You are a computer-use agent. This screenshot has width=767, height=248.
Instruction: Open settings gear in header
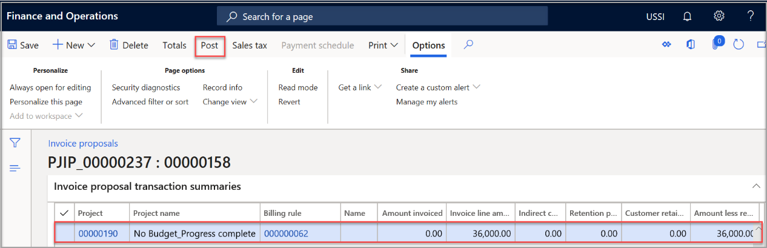(719, 16)
